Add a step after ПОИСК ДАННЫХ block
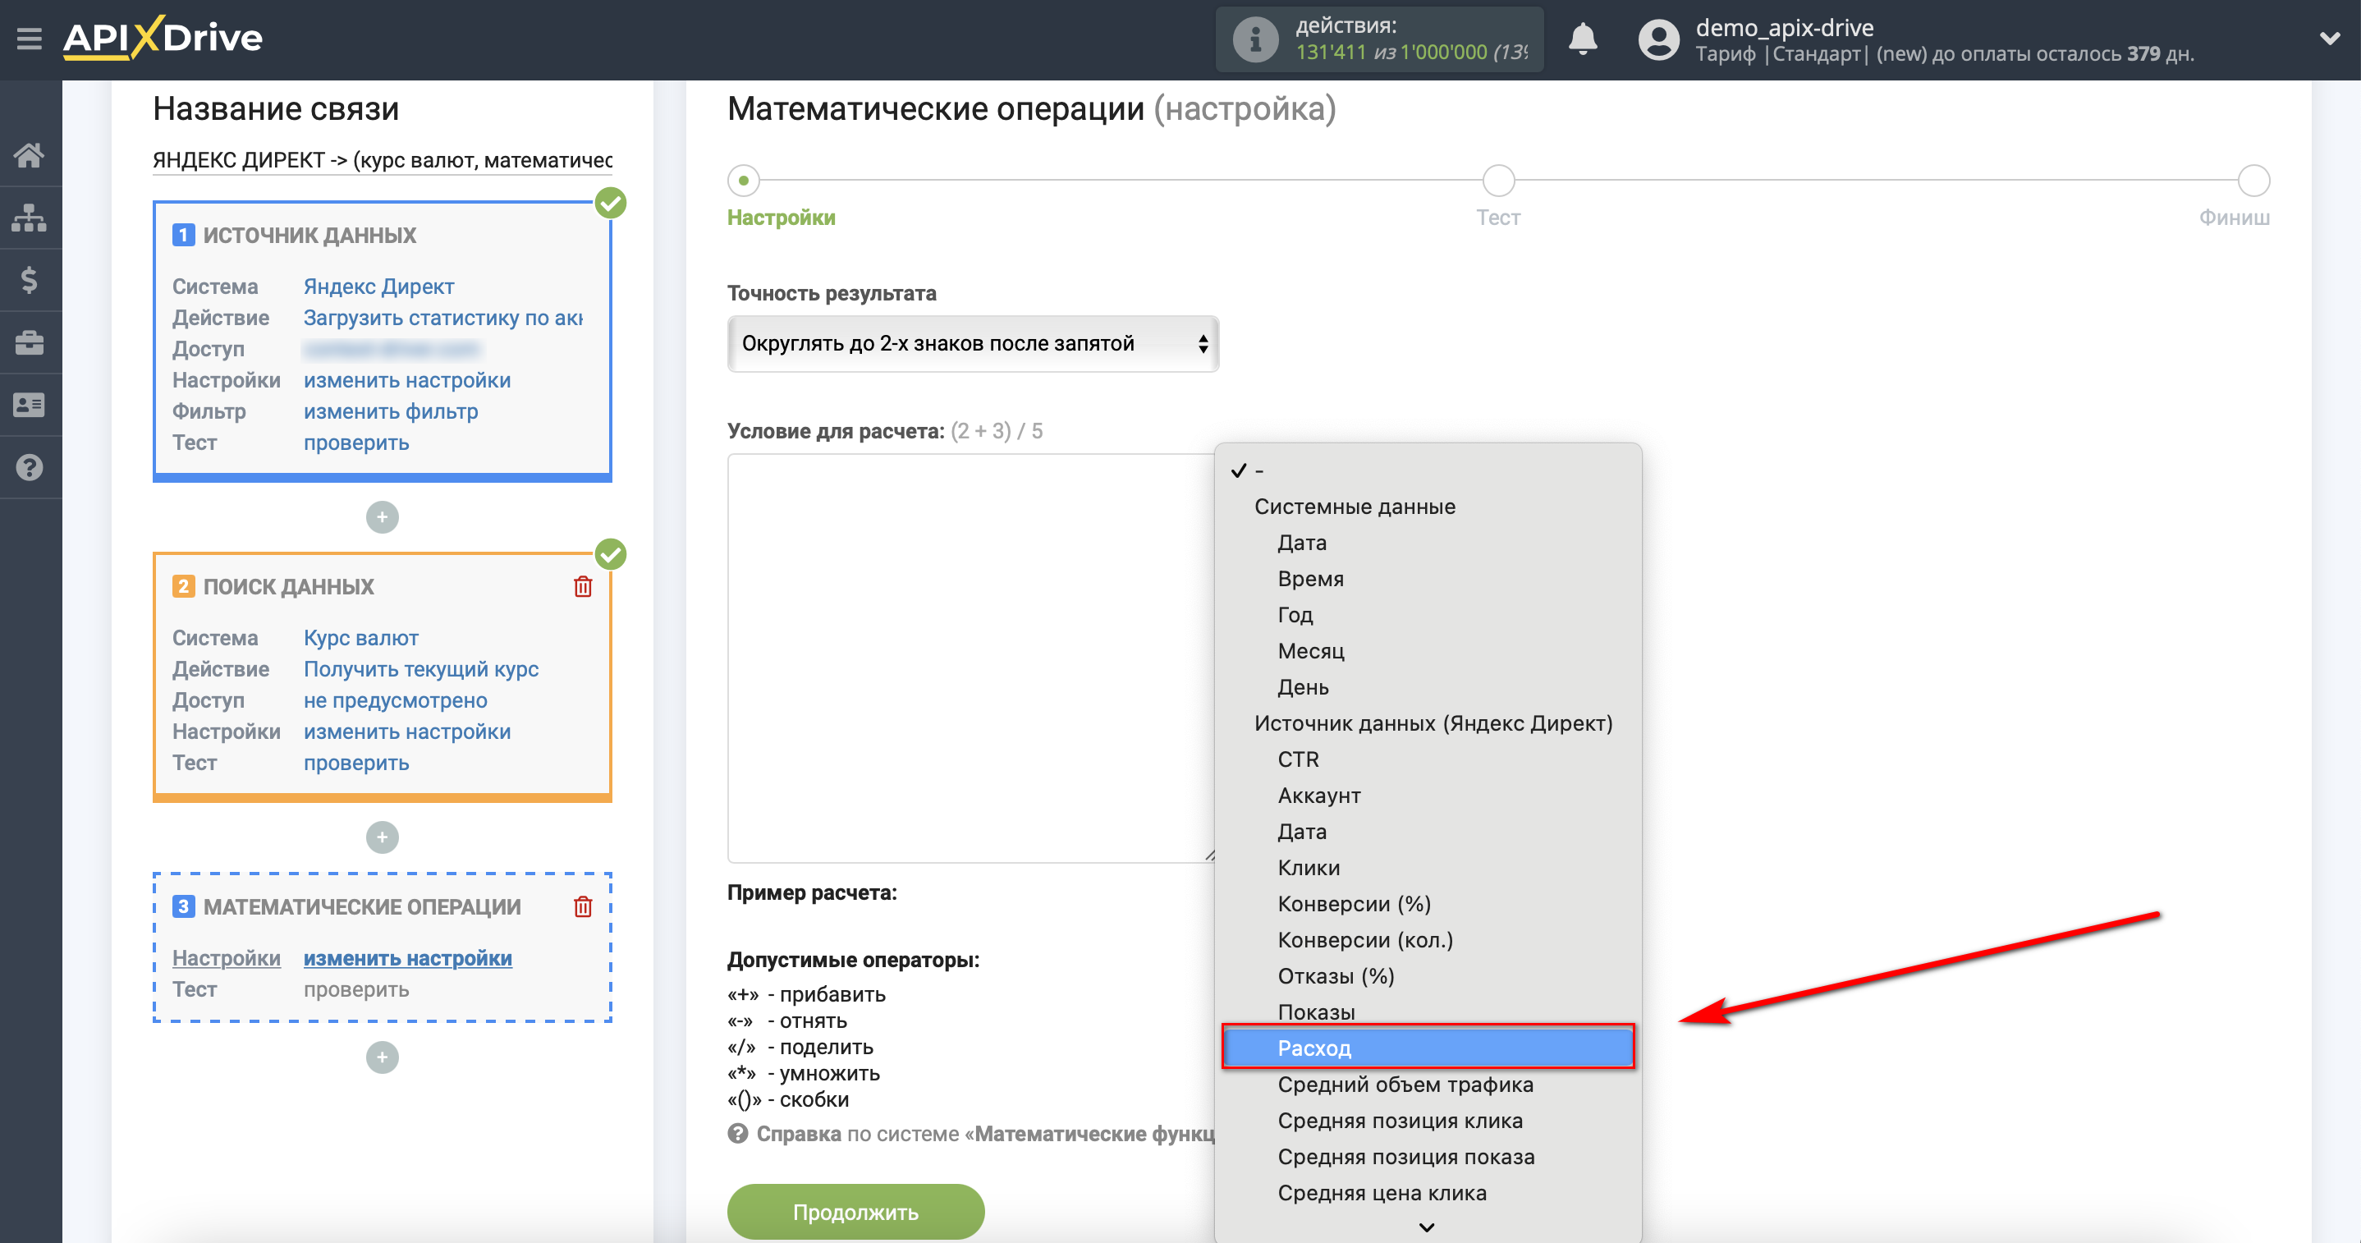 tap(383, 837)
